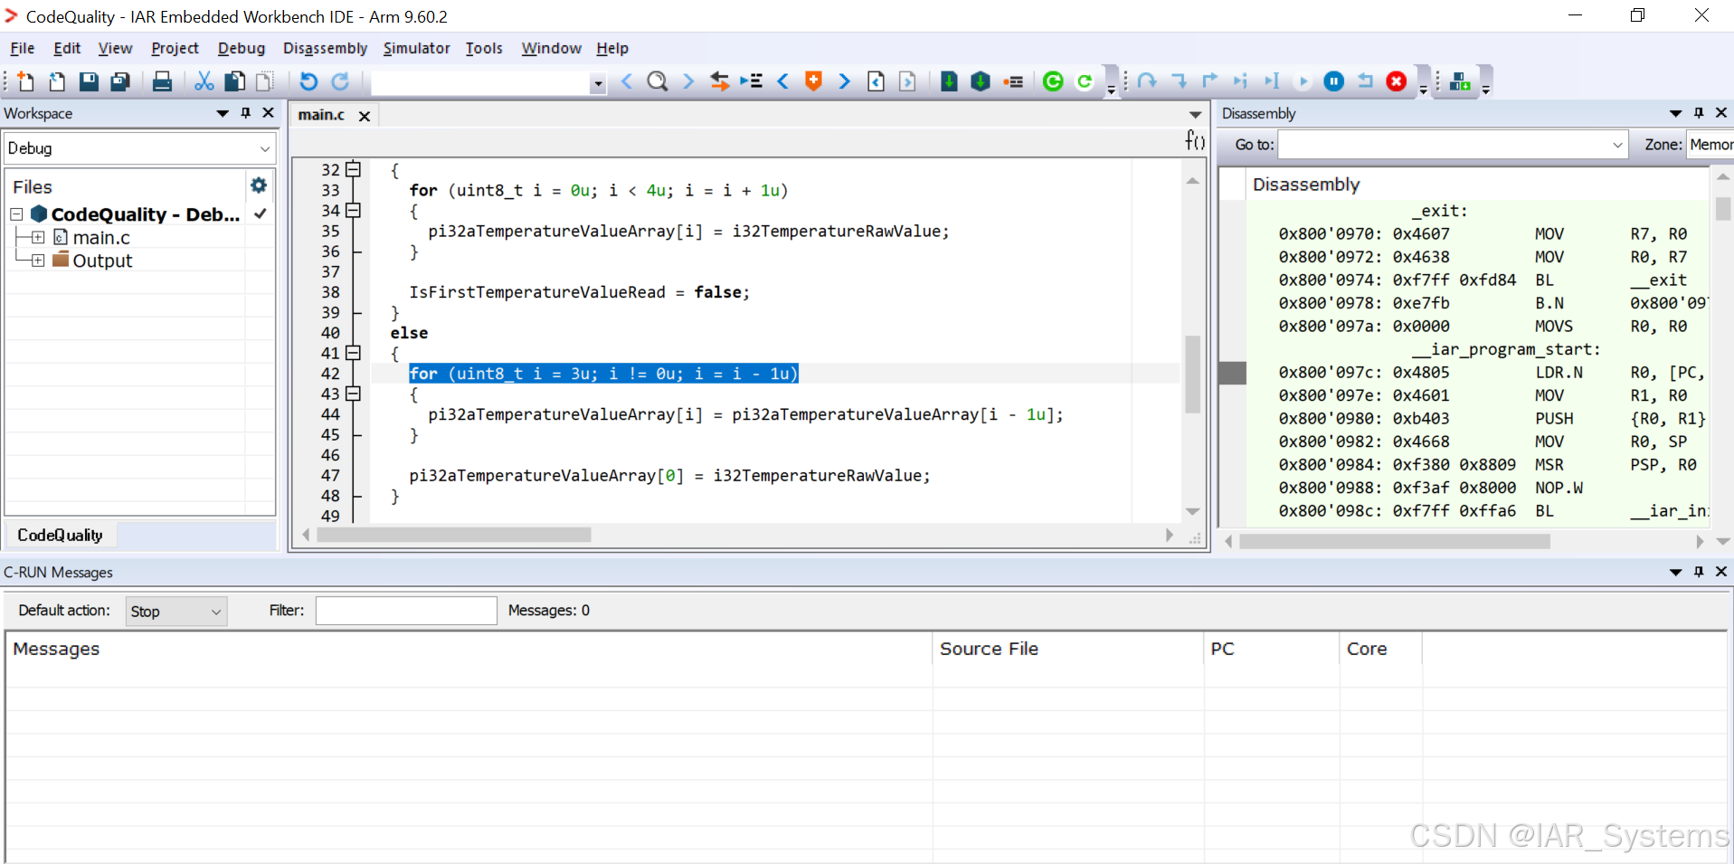Undo the last edit

coord(308,81)
